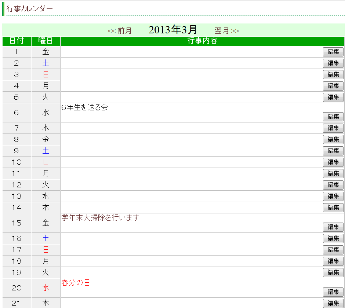This screenshot has width=345, height=308.
Task: Edit the day 4 row
Action: 333,86
